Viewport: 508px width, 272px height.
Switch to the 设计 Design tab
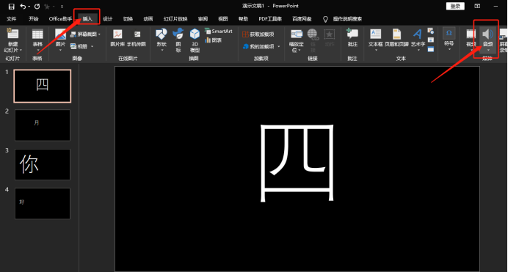tap(108, 19)
